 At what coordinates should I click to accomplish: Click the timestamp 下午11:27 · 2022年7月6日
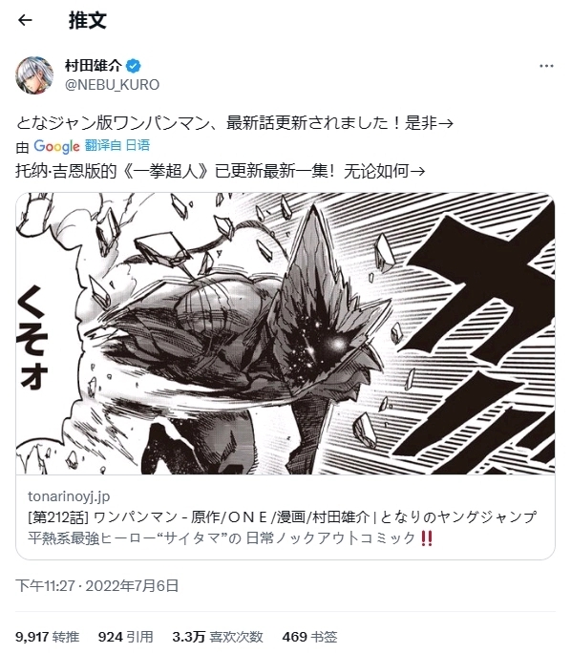click(97, 585)
